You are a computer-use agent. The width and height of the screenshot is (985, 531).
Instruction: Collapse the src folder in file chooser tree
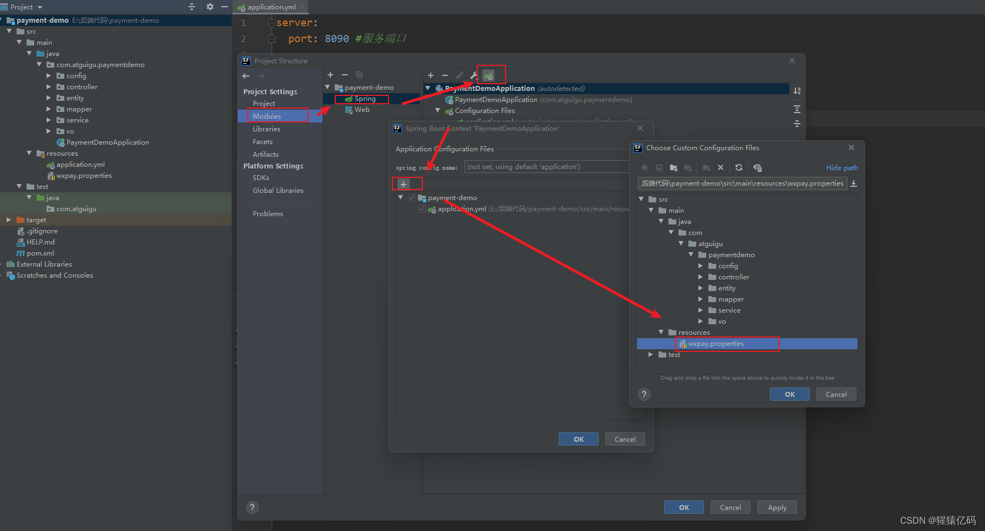(641, 199)
